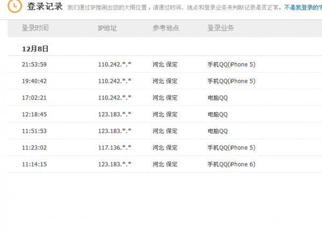The image size is (322, 231).
Task: Click the orange clock icon beside 登录记录
Action: 14,6
